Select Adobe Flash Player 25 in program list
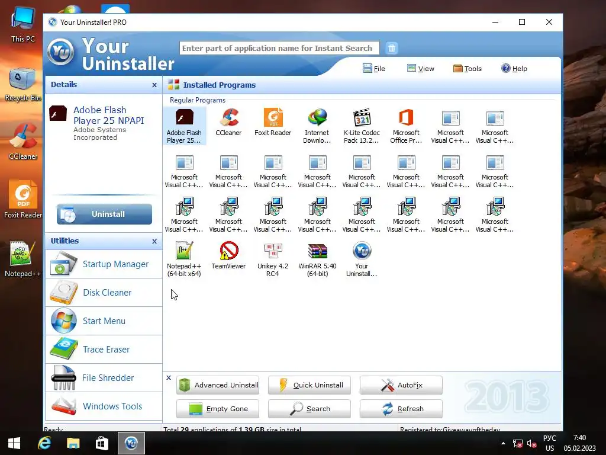Image resolution: width=606 pixels, height=455 pixels. pyautogui.click(x=185, y=126)
